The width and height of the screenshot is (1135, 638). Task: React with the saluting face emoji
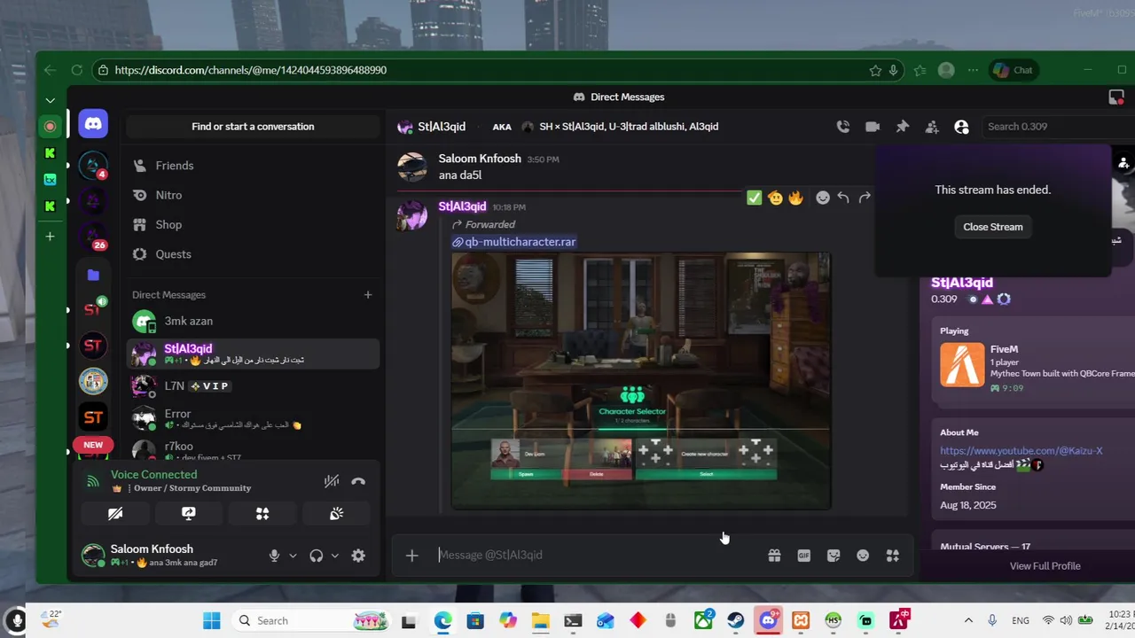776,198
